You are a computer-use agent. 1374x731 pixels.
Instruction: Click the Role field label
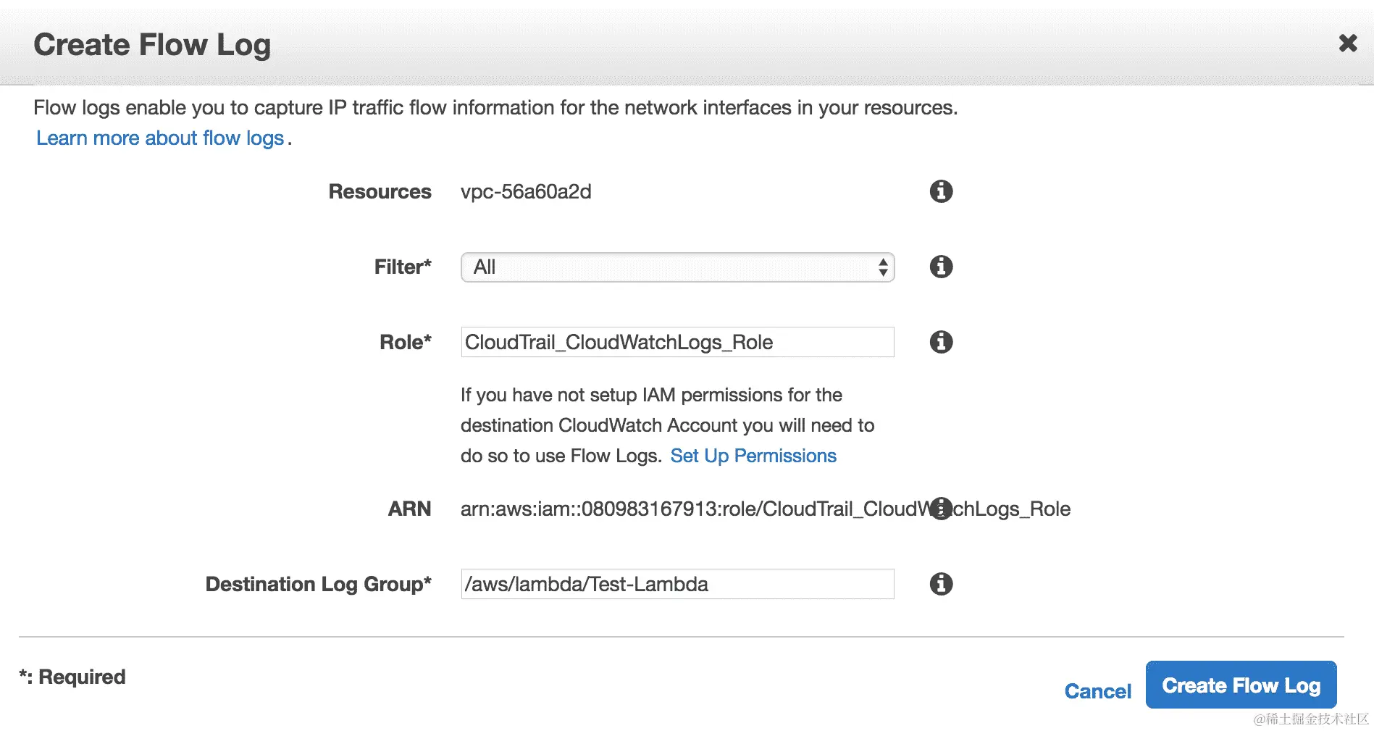click(406, 342)
